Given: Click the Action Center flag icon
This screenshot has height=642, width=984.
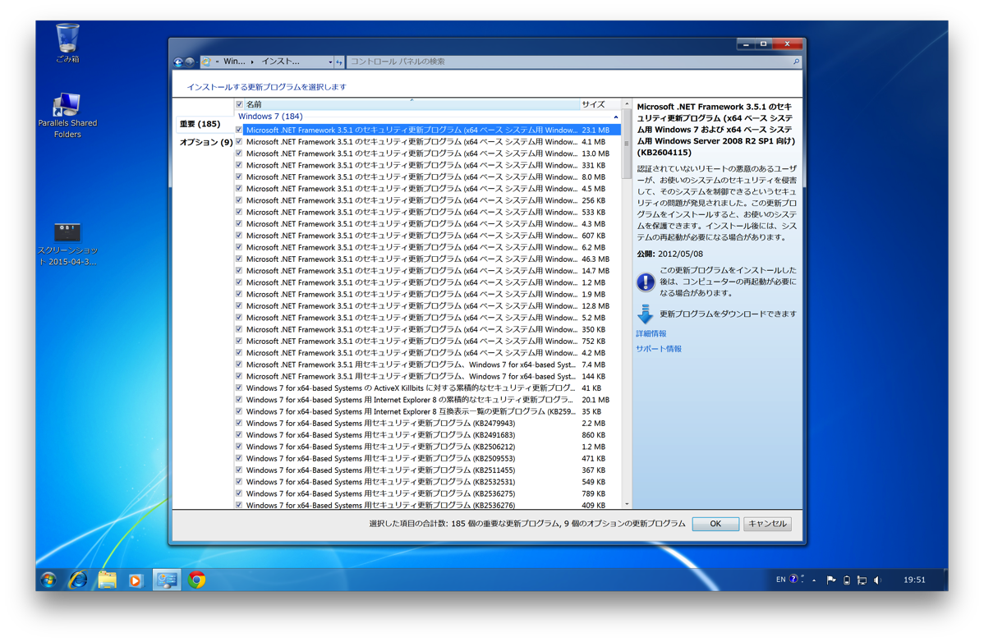Looking at the screenshot, I should point(832,579).
